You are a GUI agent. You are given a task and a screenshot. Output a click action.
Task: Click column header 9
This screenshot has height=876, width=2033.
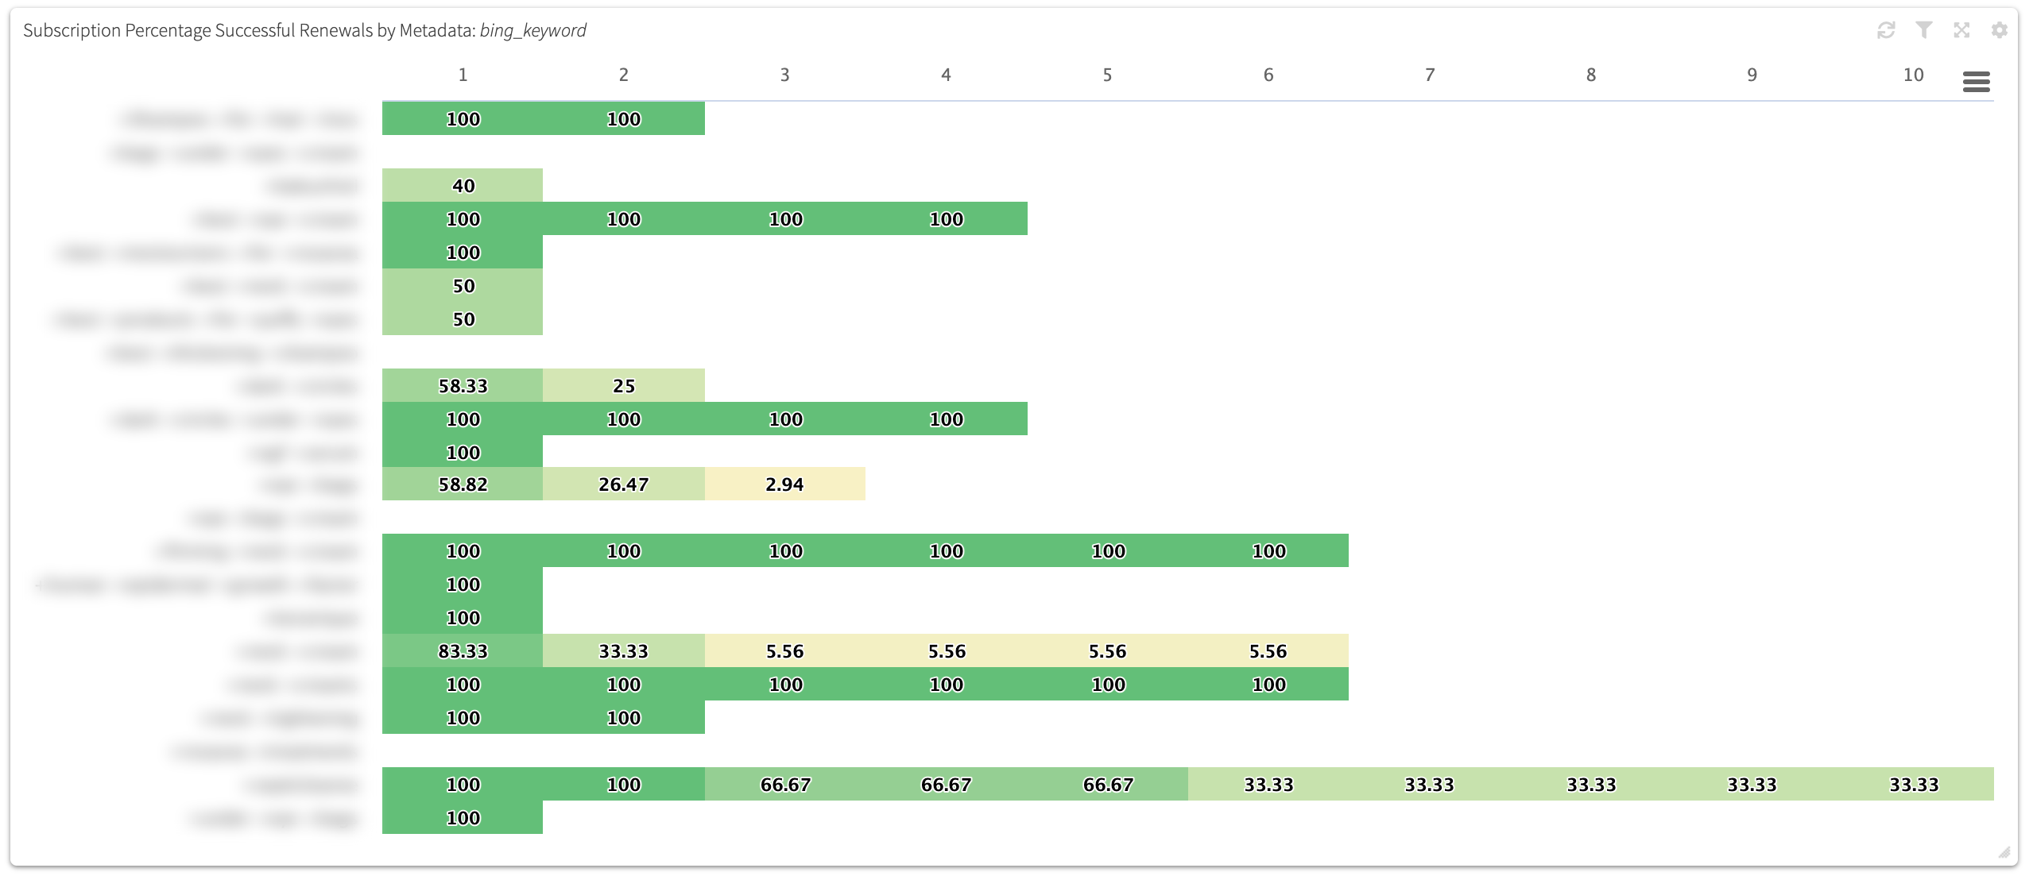pos(1752,75)
